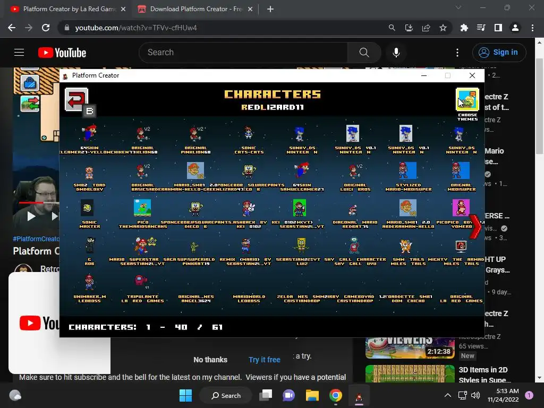Open Chrome from taskbar
The width and height of the screenshot is (544, 408).
click(335, 395)
